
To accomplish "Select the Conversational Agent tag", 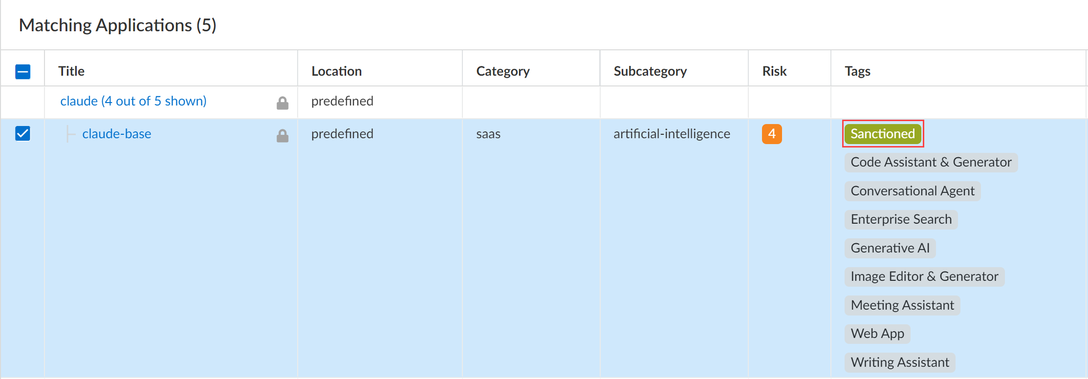I will 912,191.
